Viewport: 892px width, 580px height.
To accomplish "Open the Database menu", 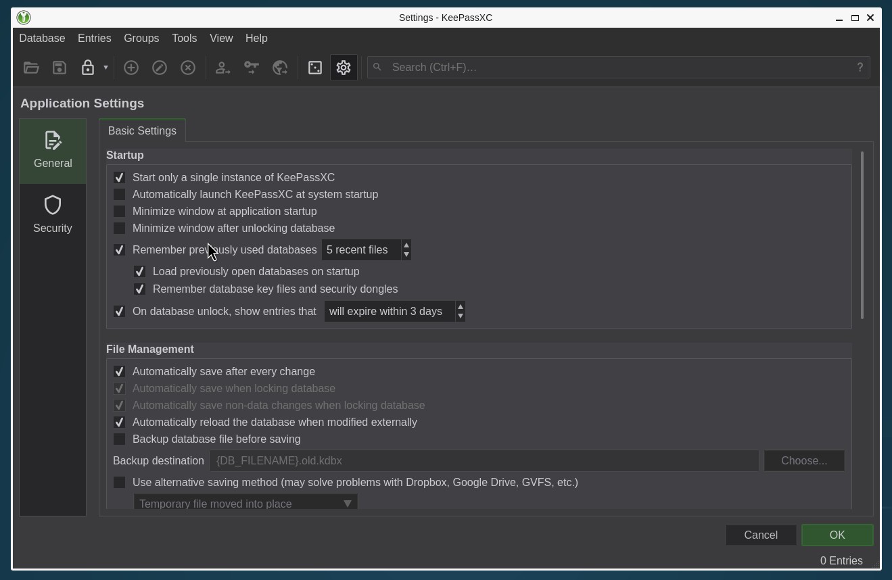I will [x=42, y=39].
